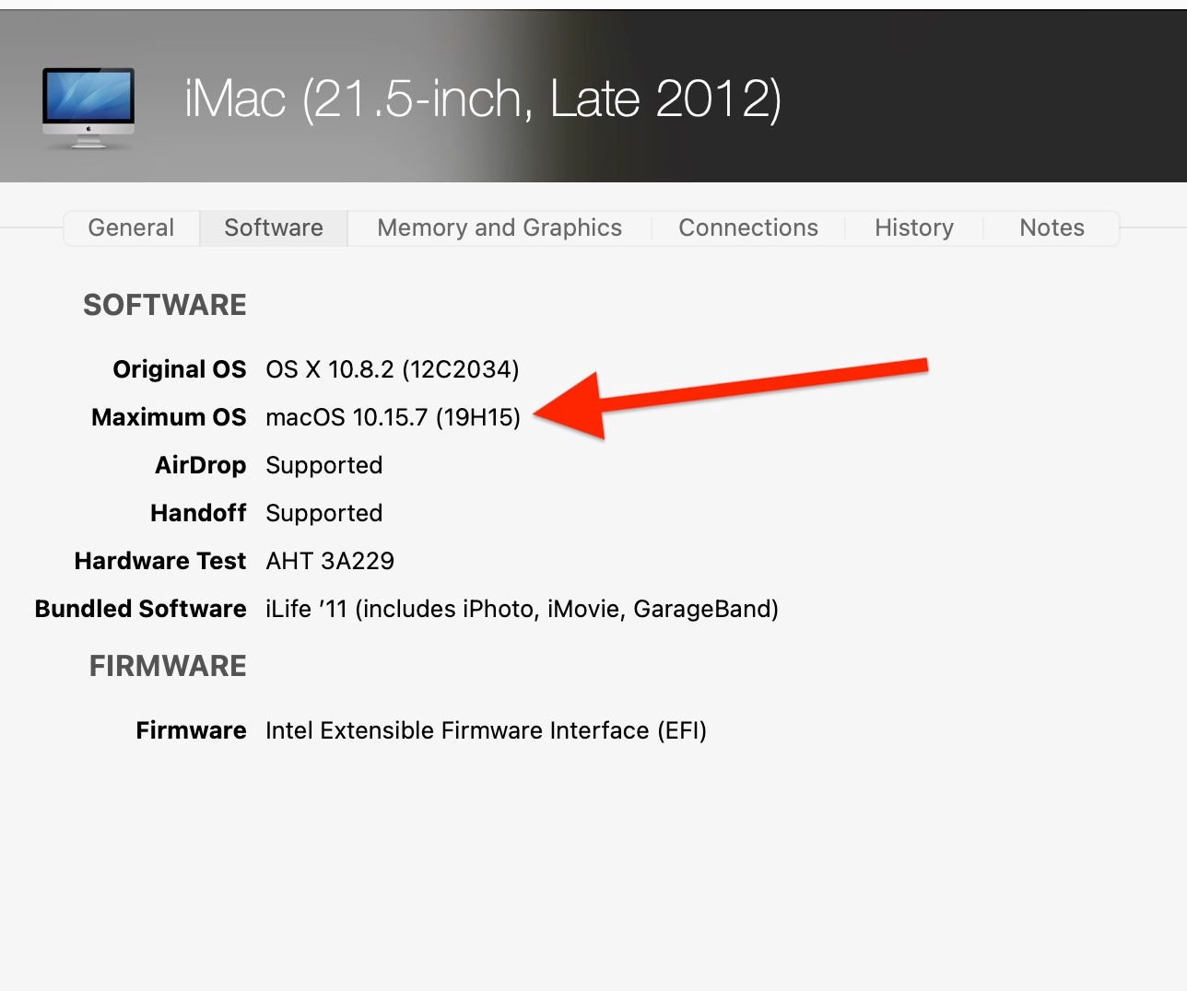This screenshot has height=991, width=1187.
Task: Switch to Memory and Graphics tab
Action: click(499, 227)
